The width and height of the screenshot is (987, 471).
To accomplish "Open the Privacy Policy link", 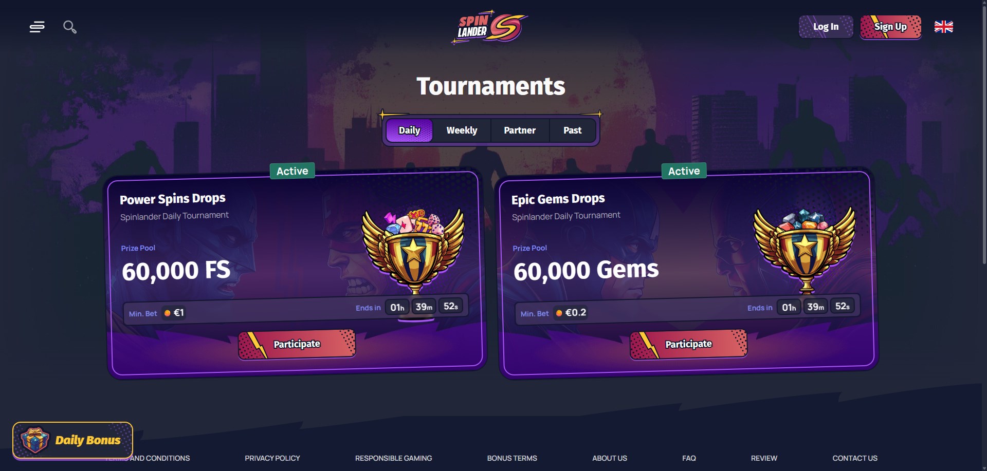I will tap(272, 458).
